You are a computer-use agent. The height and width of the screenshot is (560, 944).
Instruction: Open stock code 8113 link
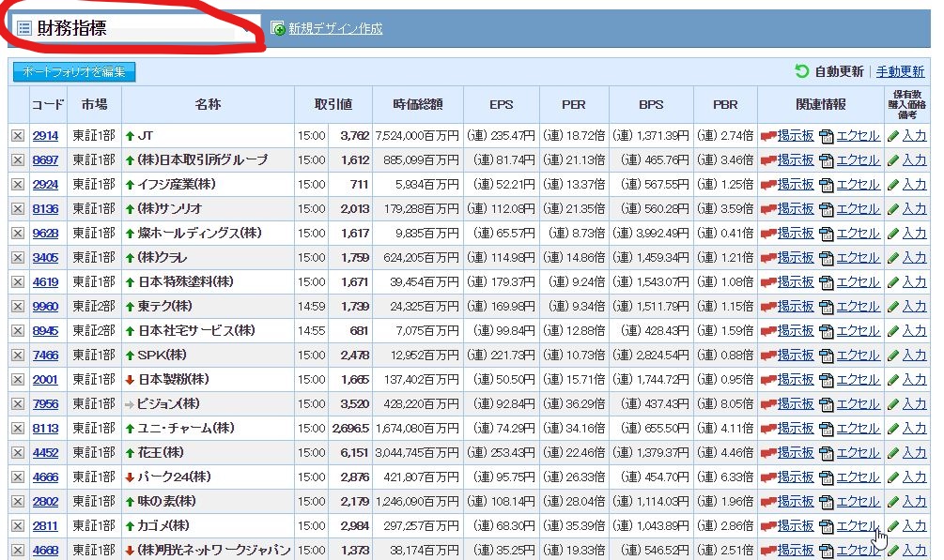tap(45, 429)
